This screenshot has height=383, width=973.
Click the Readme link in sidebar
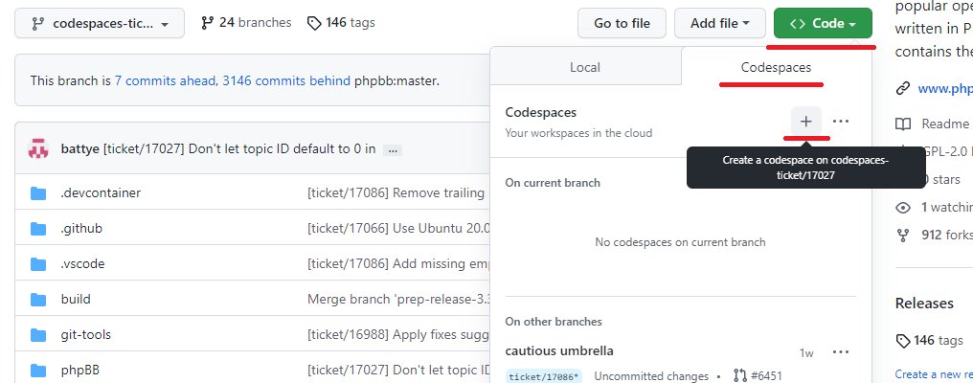coord(945,124)
